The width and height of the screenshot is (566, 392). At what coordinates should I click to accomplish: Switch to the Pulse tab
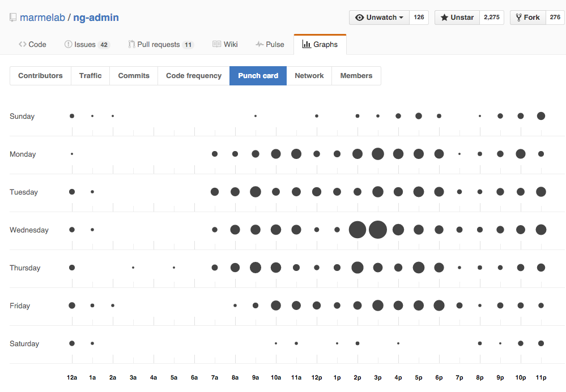[270, 44]
